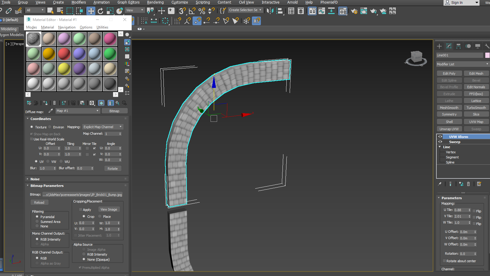Screen dimensions: 490x276
Task: Select the Sweep entry in the modifier stack
Action: (x=454, y=142)
